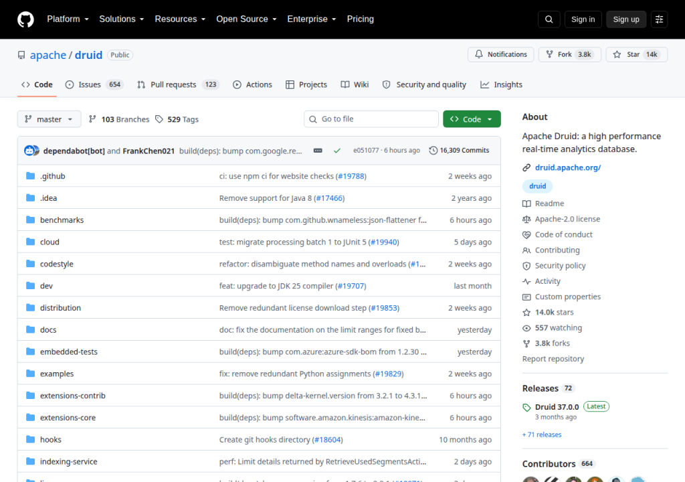Click the link icon beside druid.apache.org

(526, 167)
